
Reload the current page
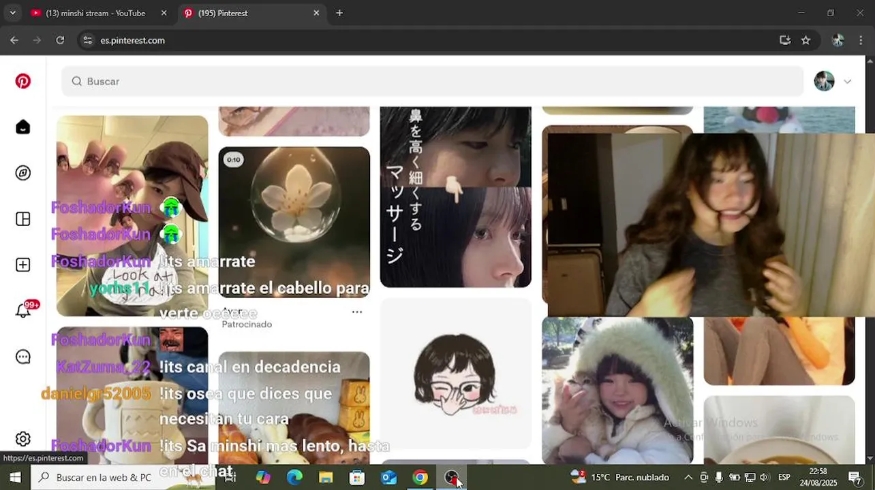click(60, 40)
